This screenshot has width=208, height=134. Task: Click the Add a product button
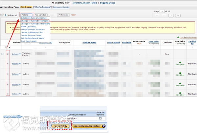click(41, 15)
